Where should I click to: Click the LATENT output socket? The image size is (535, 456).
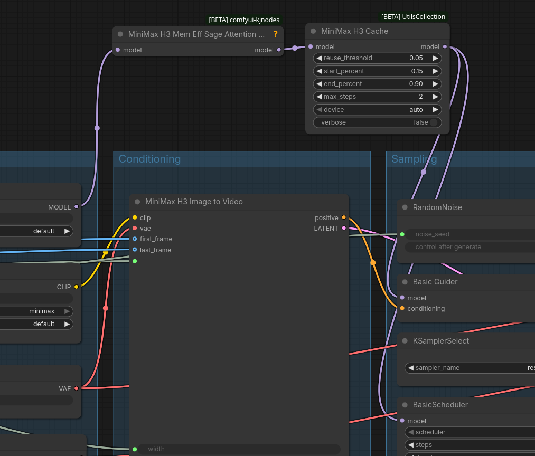click(x=344, y=228)
